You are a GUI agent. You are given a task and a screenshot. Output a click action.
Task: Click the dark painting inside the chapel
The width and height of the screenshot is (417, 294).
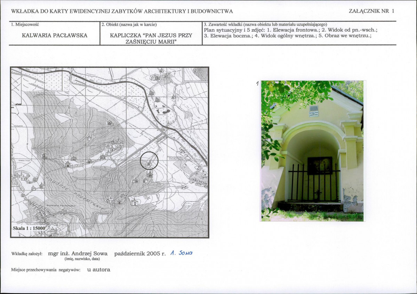point(319,166)
